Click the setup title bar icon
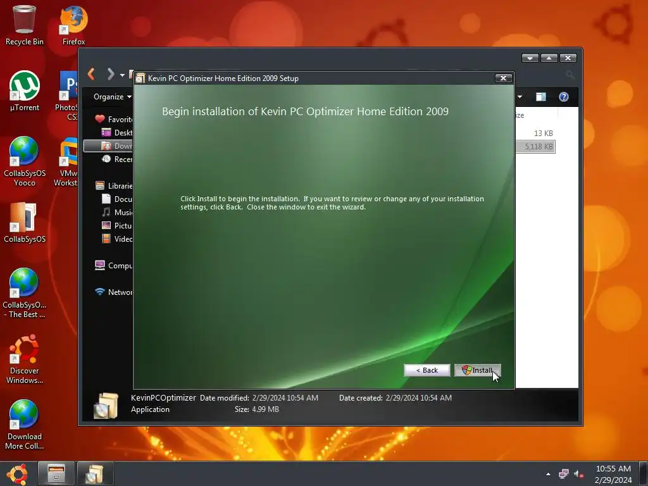Screen dimensions: 648x486 140,78
